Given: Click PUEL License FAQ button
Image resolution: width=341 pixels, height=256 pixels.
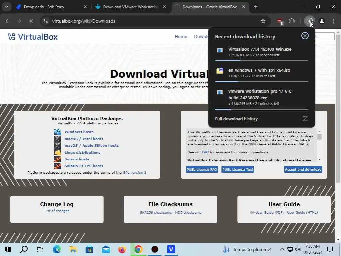Looking at the screenshot, I should tap(202, 169).
